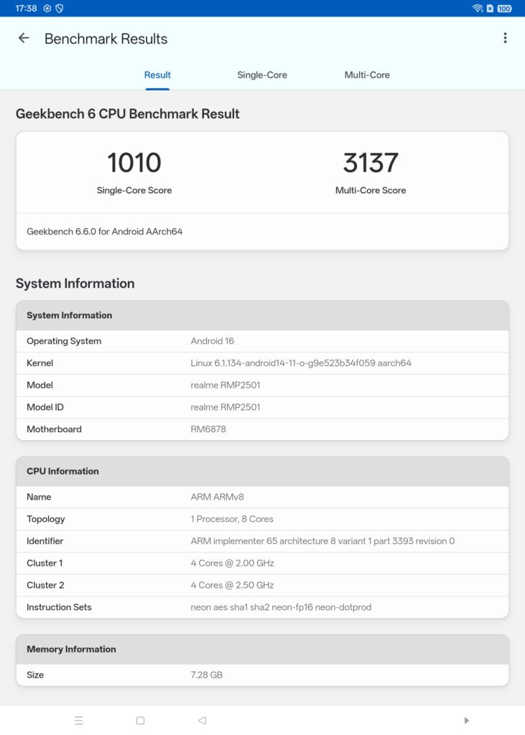Open the sidebar arrow at bottom right
This screenshot has width=525, height=735.
(x=467, y=720)
